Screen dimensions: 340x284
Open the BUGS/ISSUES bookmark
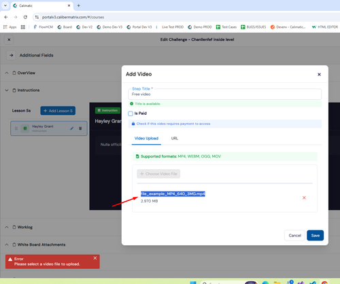point(254,27)
